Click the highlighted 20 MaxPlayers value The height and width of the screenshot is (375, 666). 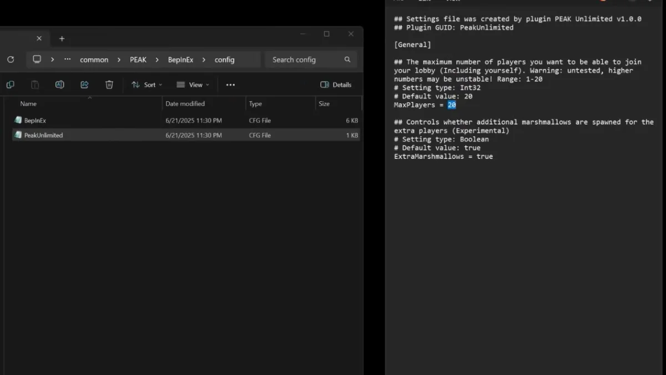pyautogui.click(x=452, y=104)
